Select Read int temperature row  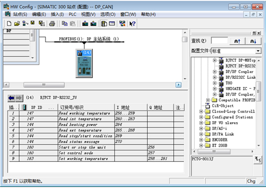(96, 119)
